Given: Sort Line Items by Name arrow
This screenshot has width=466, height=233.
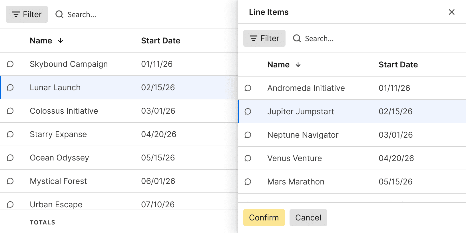Looking at the screenshot, I should (x=298, y=65).
